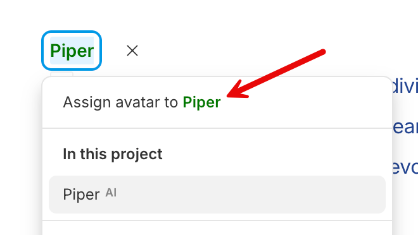Open the partially visible link starting with divi
The height and width of the screenshot is (235, 418).
point(405,86)
